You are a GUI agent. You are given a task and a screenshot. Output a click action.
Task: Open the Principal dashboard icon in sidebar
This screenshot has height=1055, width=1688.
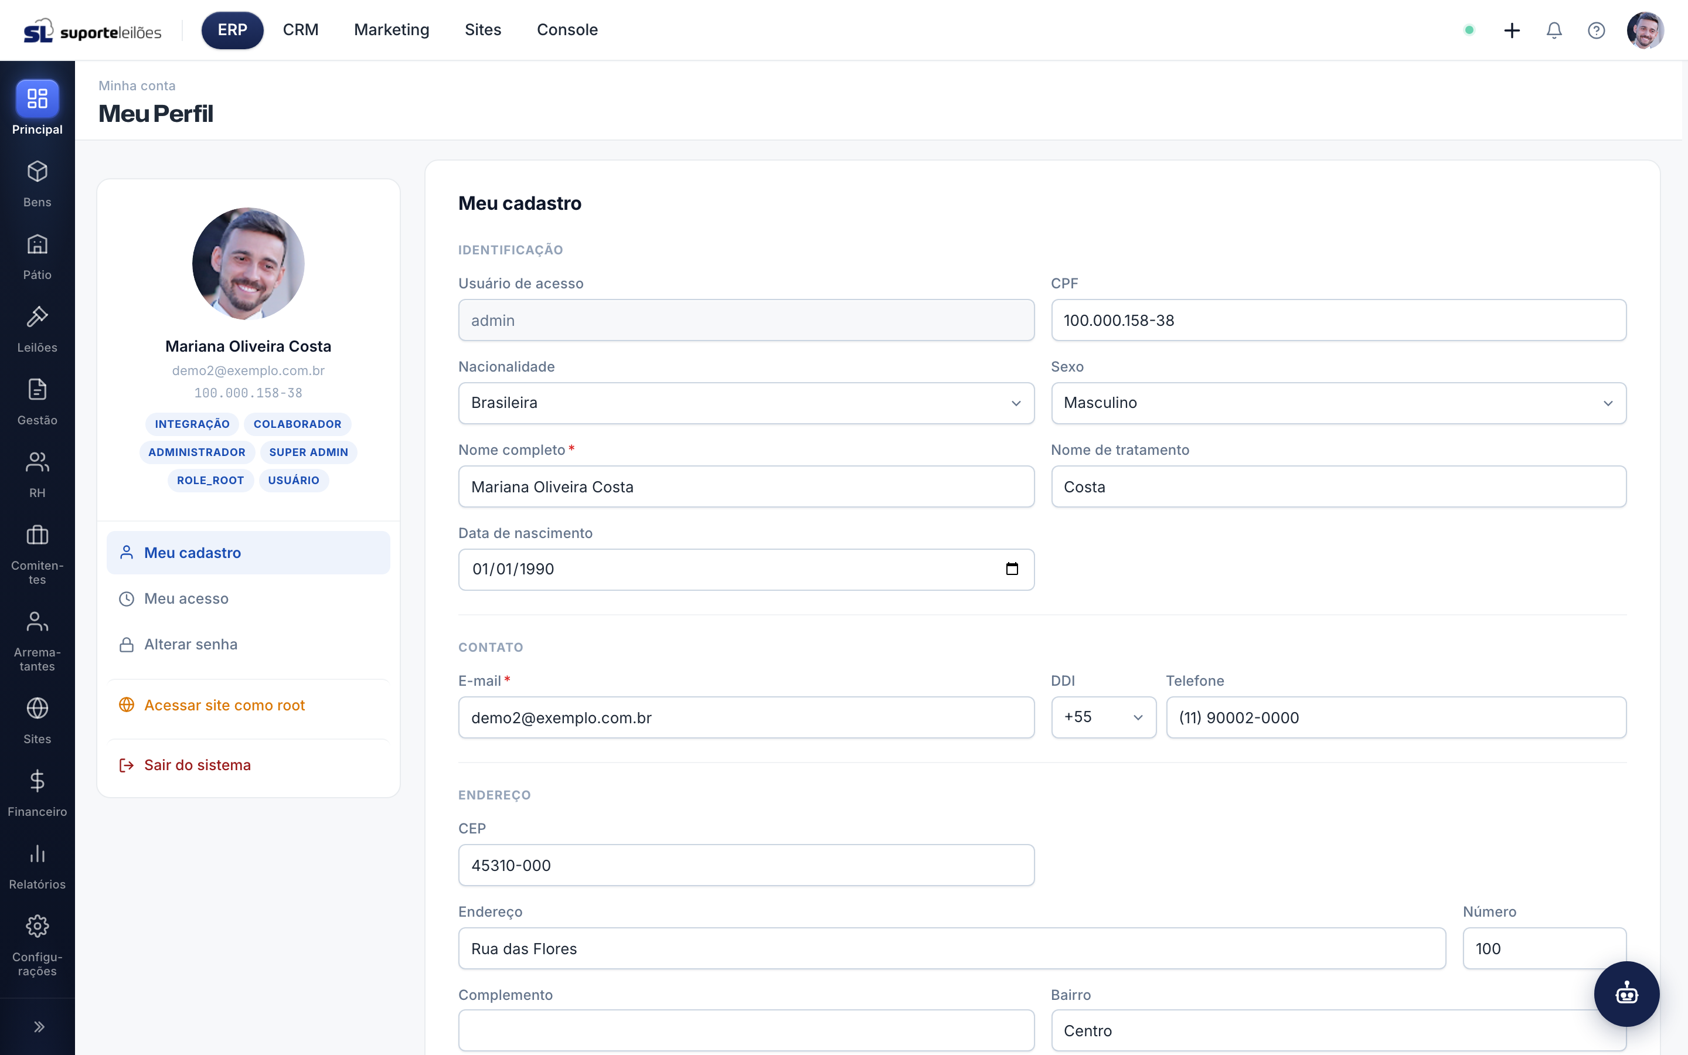tap(37, 98)
